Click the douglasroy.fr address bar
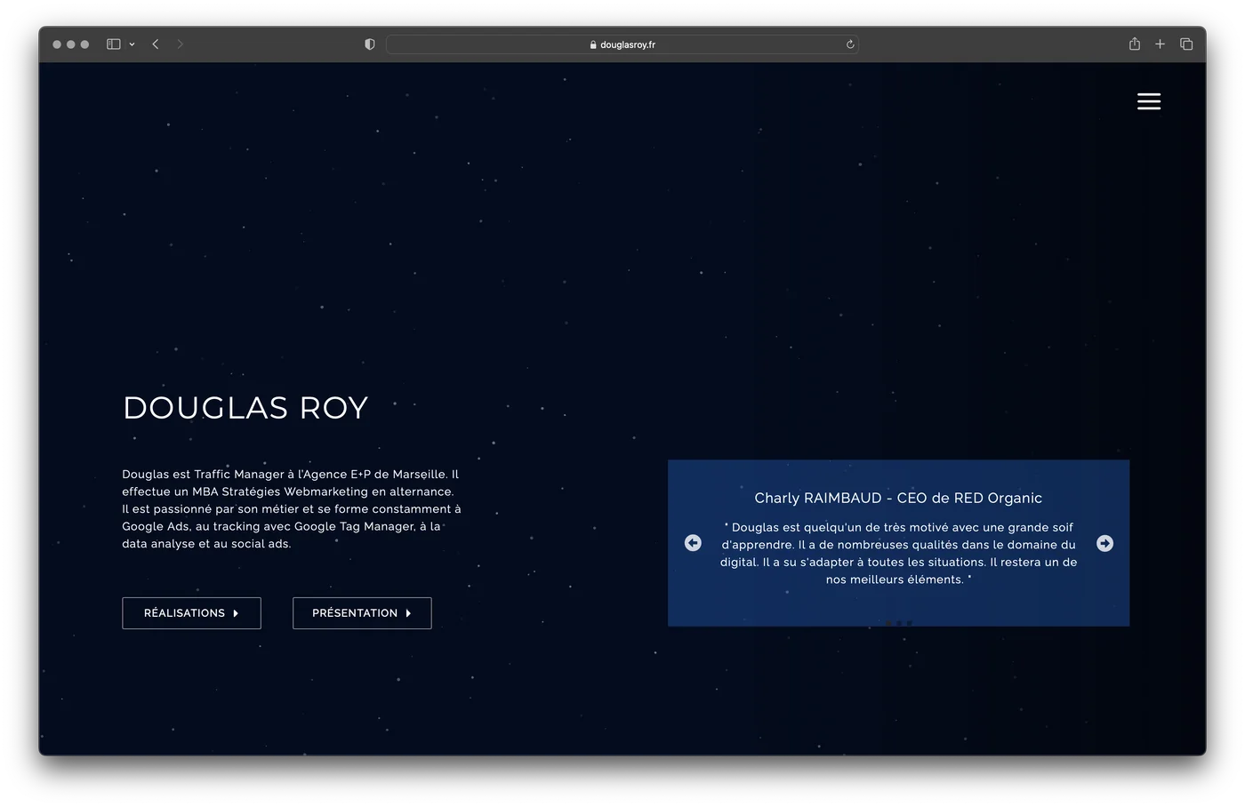The image size is (1245, 807). point(622,44)
